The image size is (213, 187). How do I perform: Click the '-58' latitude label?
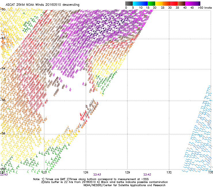[x=3, y=133]
